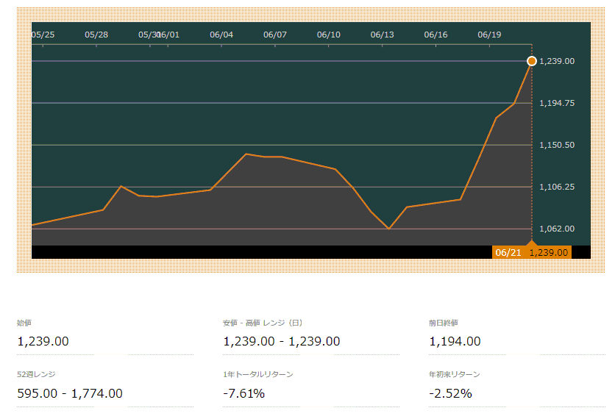
Task: Click the 1,150.50 price axis label
Action: click(x=557, y=145)
